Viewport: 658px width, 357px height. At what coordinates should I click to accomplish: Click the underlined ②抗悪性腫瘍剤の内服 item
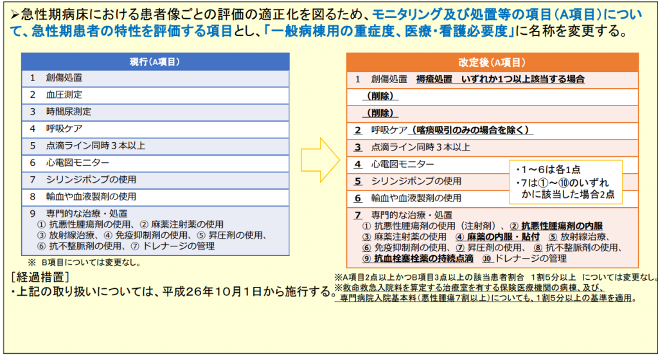tap(556, 226)
